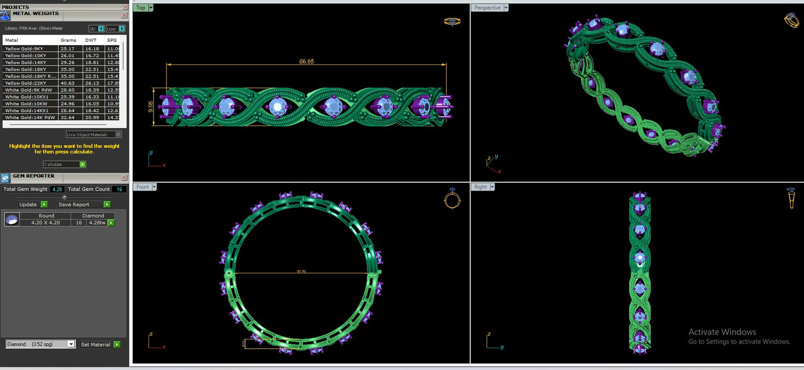This screenshot has height=370, width=804.
Task: Open the Right viewport dropdown menu
Action: tap(493, 187)
